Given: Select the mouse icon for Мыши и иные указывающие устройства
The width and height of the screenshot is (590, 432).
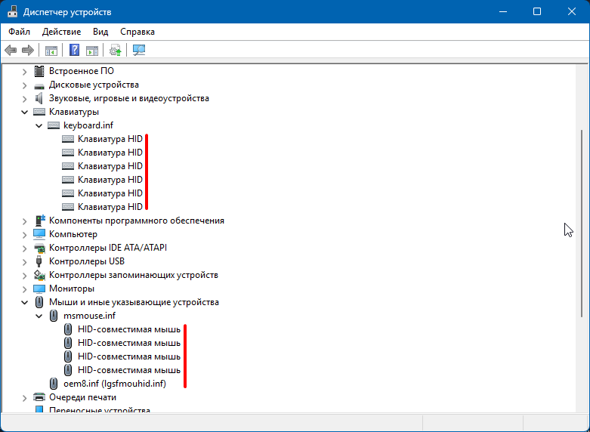Looking at the screenshot, I should (x=39, y=302).
